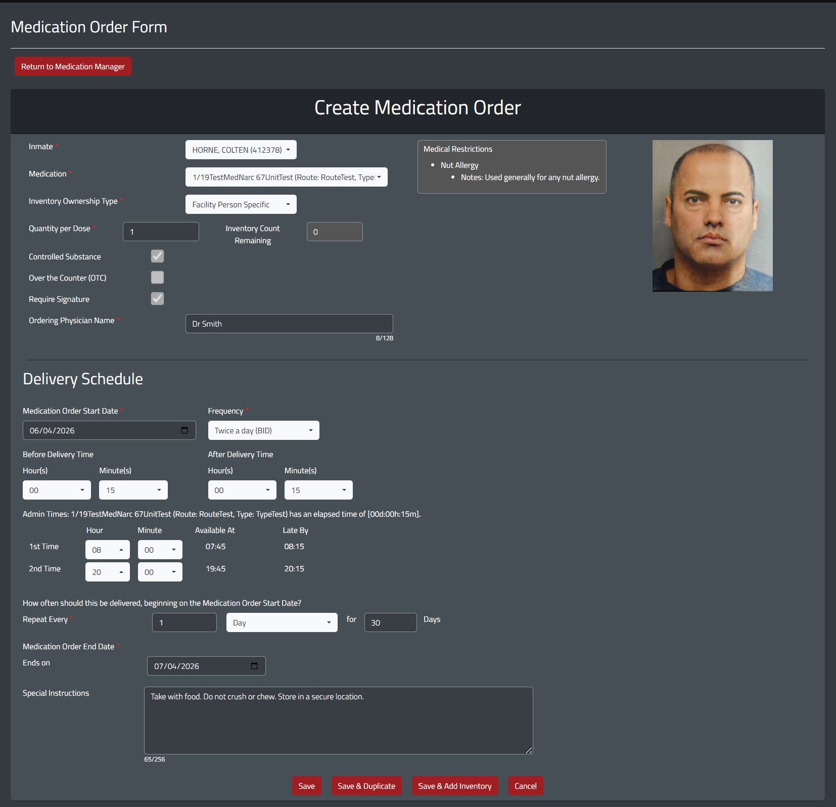Screen dimensions: 836x807
Task: Open the calendar picker for End Date
Action: click(x=254, y=666)
